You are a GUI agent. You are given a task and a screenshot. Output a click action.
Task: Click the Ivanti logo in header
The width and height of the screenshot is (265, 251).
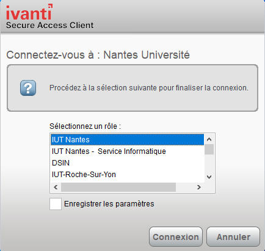pos(29,12)
